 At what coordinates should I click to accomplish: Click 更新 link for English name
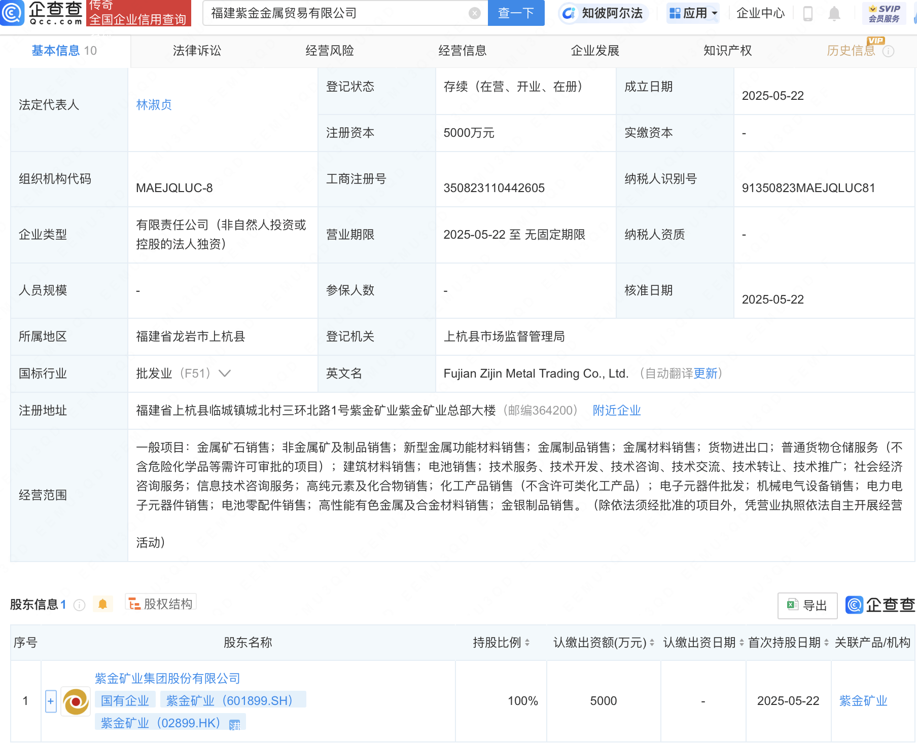click(706, 374)
